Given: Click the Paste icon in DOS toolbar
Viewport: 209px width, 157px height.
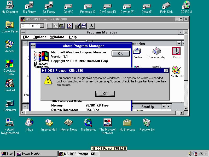Looking at the screenshot, I should coord(61,26).
